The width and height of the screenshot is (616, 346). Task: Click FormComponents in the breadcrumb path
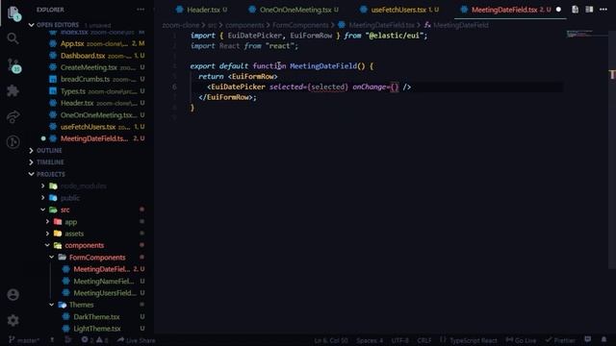coord(300,25)
